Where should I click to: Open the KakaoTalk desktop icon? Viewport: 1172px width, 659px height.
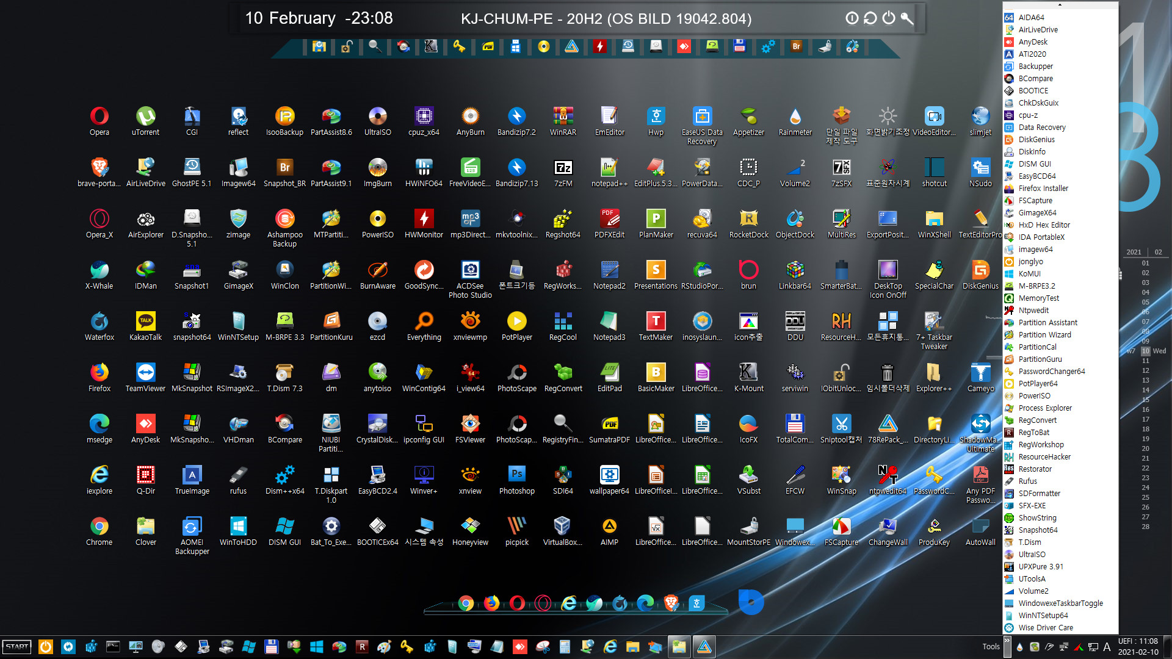(x=146, y=326)
